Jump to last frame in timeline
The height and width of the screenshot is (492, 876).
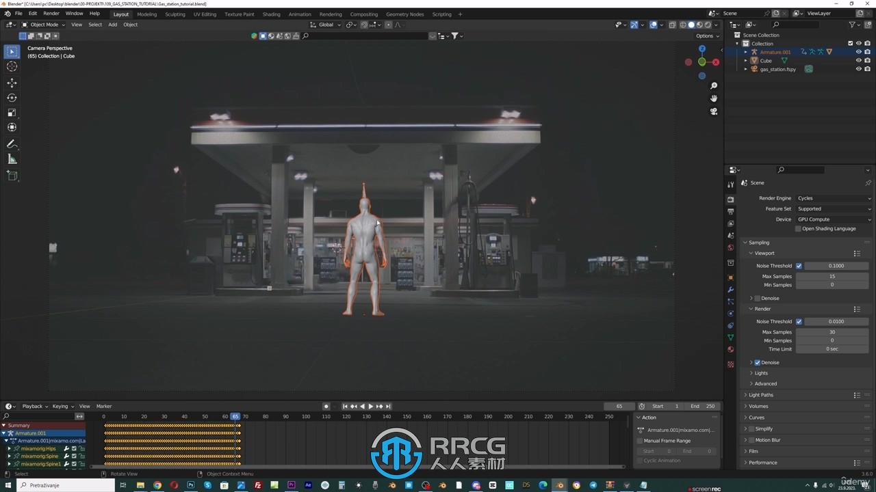388,407
